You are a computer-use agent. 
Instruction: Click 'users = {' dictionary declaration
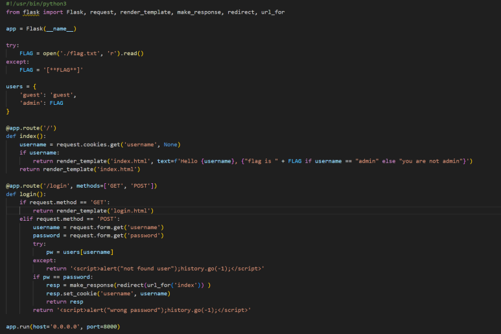21,87
